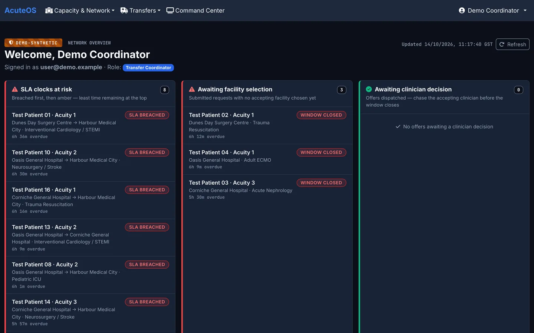This screenshot has height=333, width=534.
Task: Click the count badge 3 on facility selection panel
Action: [342, 90]
